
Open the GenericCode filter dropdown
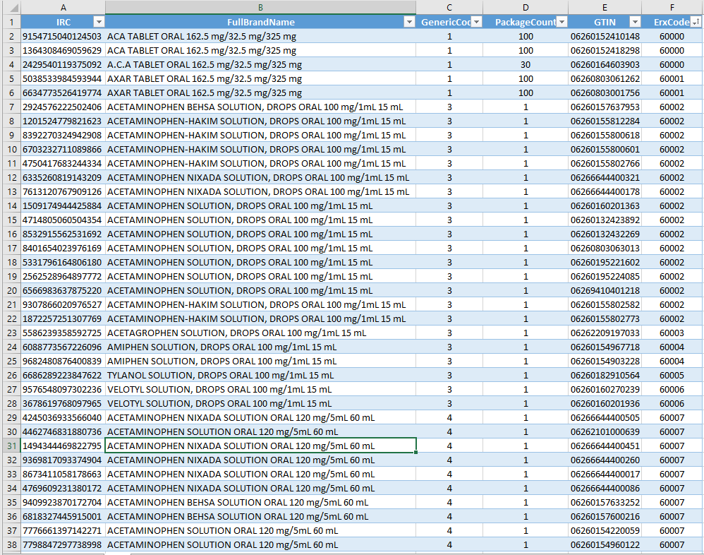pos(476,22)
